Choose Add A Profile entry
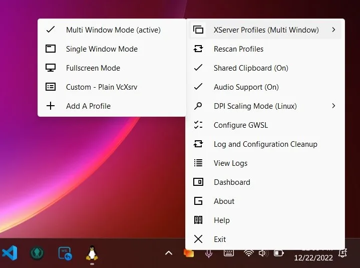This screenshot has width=360, height=268. 112,106
